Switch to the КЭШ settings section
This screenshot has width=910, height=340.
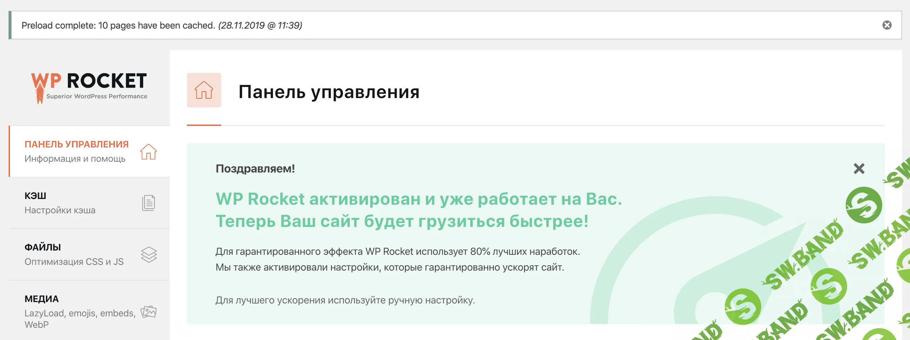click(x=35, y=196)
